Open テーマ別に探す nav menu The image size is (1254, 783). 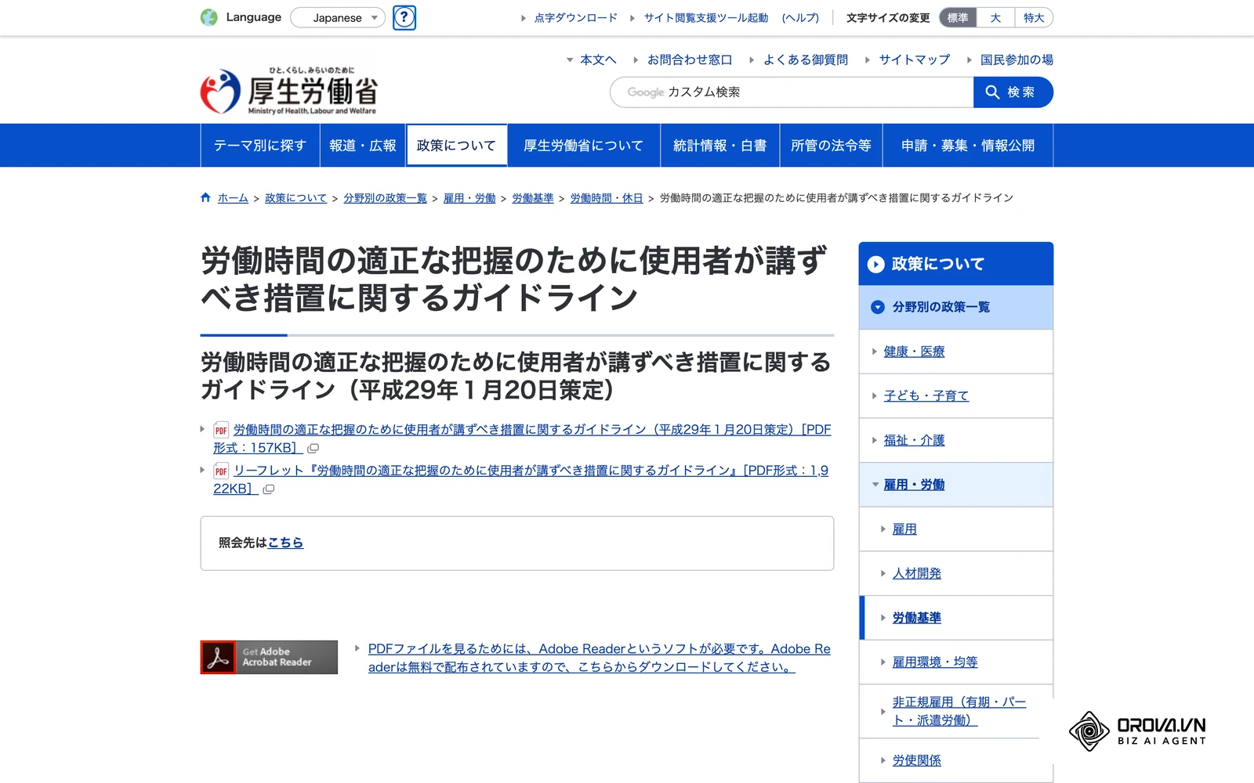[x=260, y=146]
